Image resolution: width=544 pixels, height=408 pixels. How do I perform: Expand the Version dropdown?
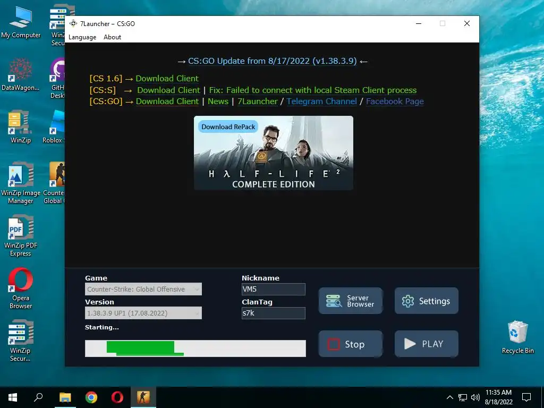tap(143, 313)
